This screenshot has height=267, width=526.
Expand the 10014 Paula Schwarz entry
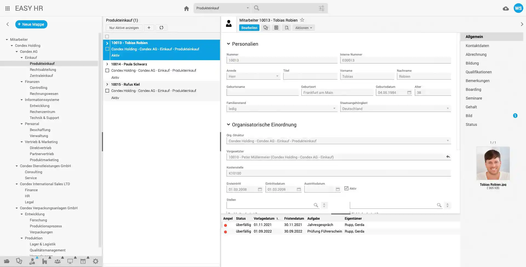tap(107, 64)
